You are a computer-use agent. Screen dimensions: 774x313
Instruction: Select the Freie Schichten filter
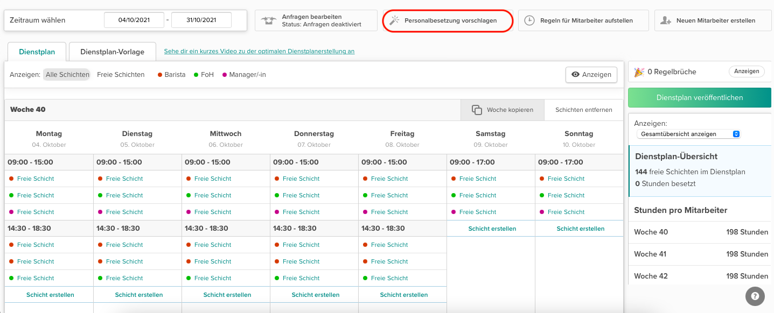click(x=121, y=75)
